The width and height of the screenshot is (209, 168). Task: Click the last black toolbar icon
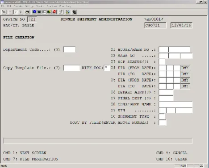tap(74, 12)
